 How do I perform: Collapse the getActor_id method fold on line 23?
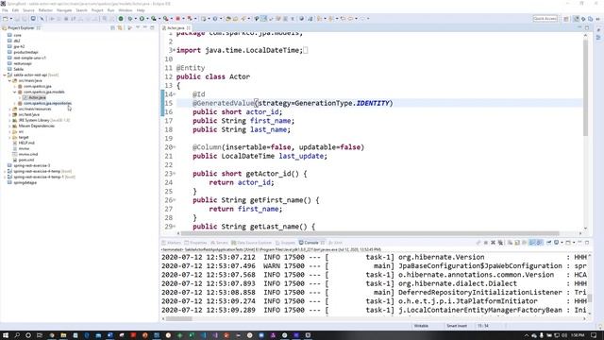coord(174,174)
